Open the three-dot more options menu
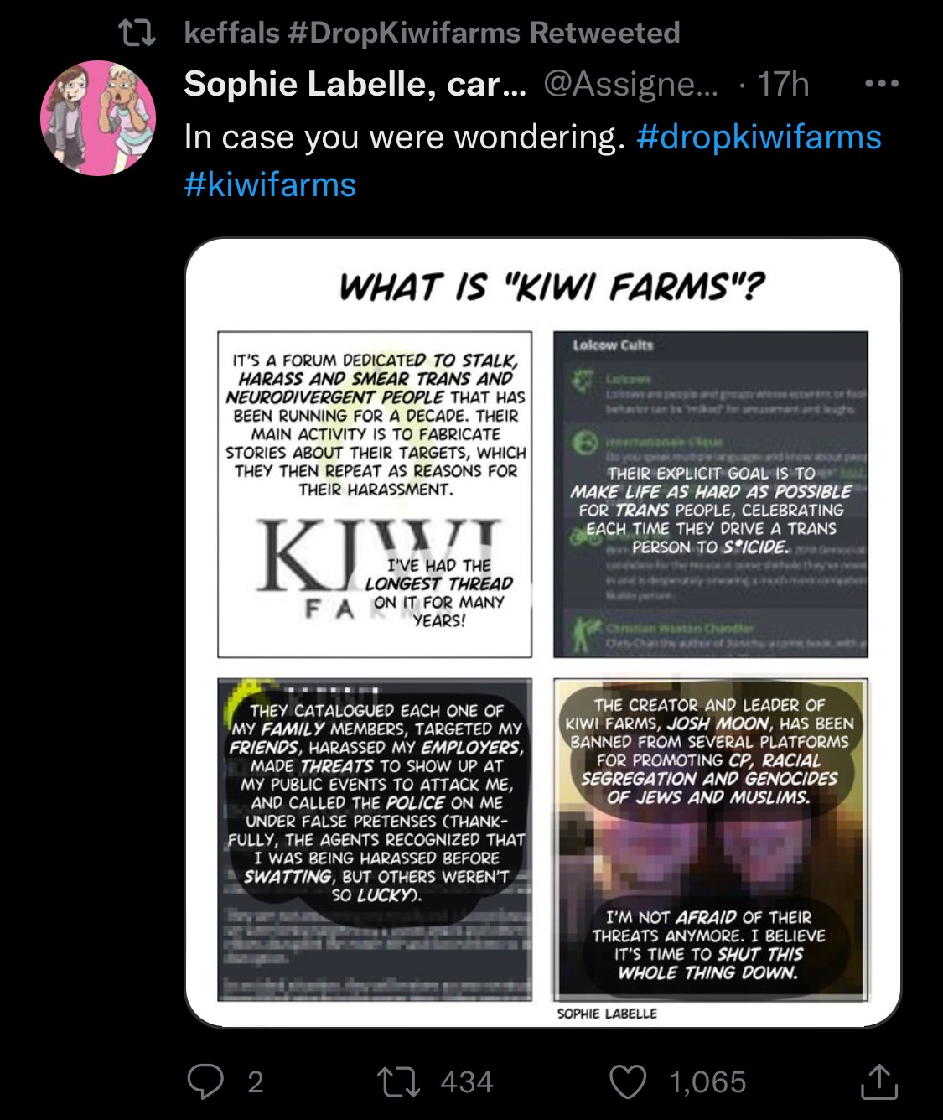 882,84
